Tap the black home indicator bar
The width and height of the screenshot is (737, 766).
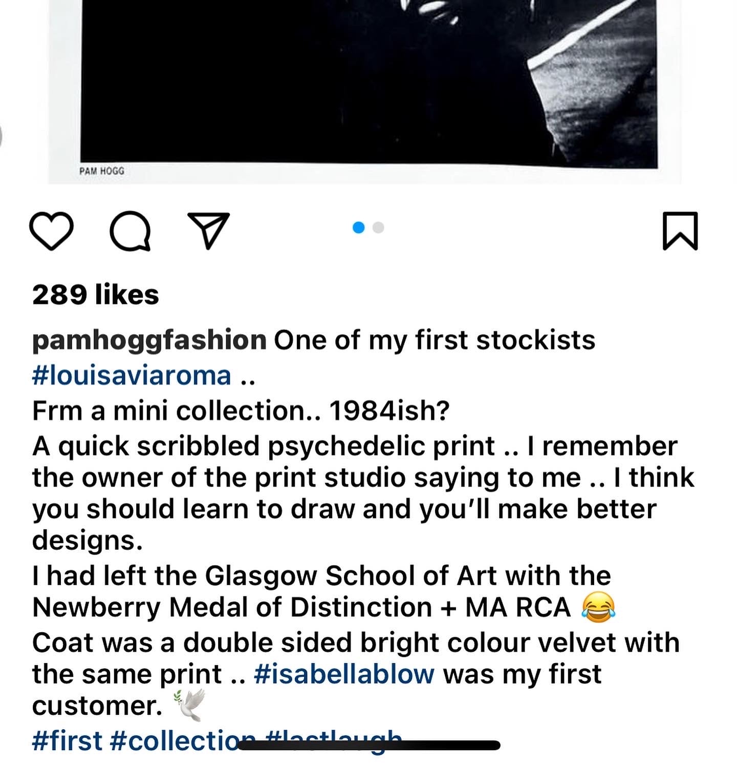coord(368,746)
